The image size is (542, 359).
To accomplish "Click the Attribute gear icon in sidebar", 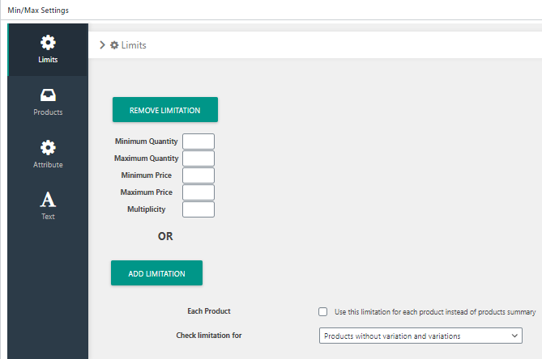I will [48, 148].
